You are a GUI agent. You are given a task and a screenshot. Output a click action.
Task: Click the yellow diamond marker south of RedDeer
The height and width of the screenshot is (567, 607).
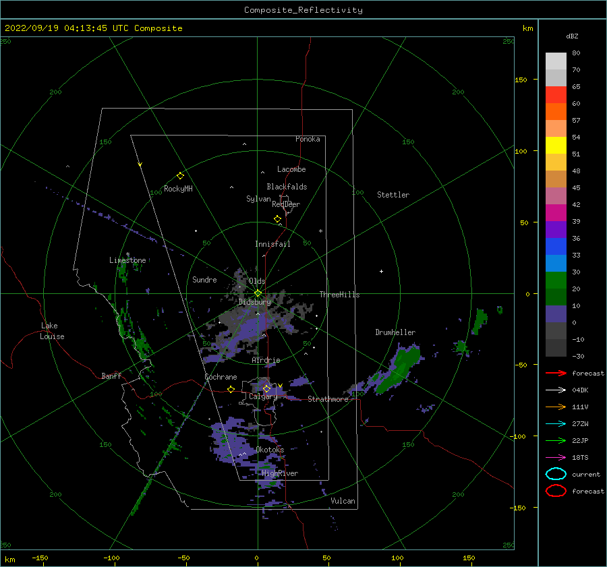pyautogui.click(x=277, y=218)
